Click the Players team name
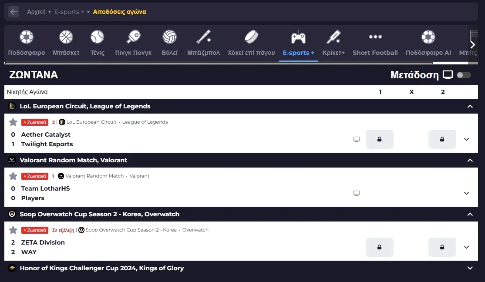485x282 pixels. click(33, 198)
